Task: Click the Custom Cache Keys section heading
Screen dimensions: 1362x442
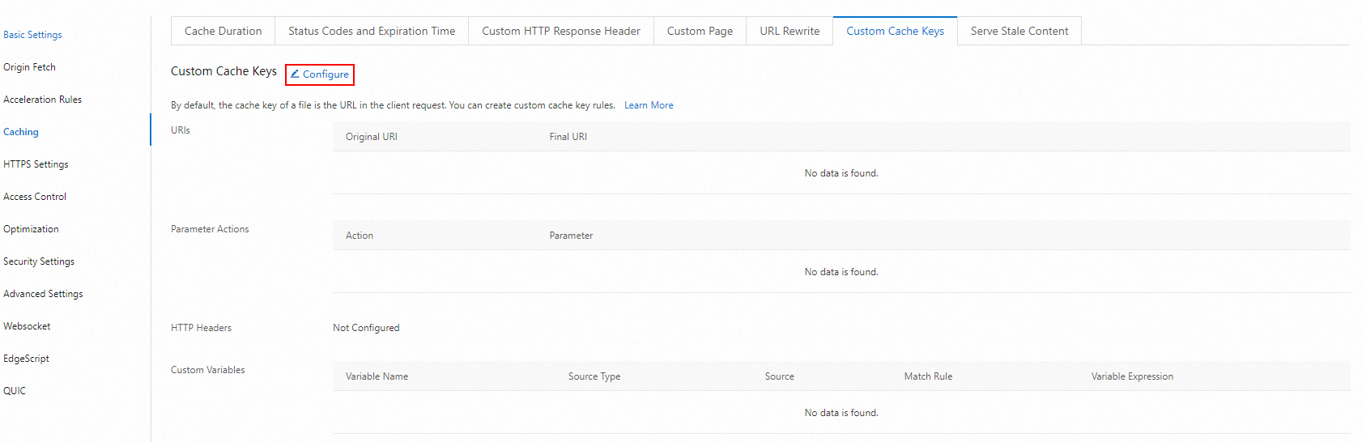Action: (223, 71)
